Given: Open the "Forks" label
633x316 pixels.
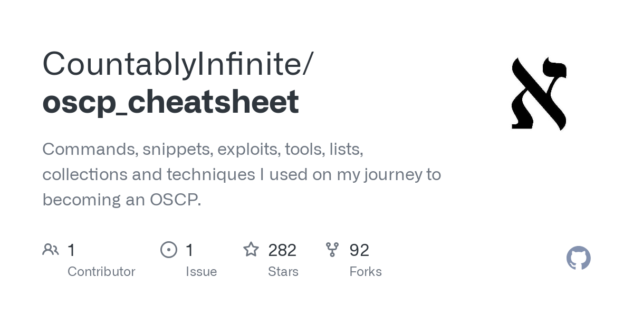Looking at the screenshot, I should 366,272.
